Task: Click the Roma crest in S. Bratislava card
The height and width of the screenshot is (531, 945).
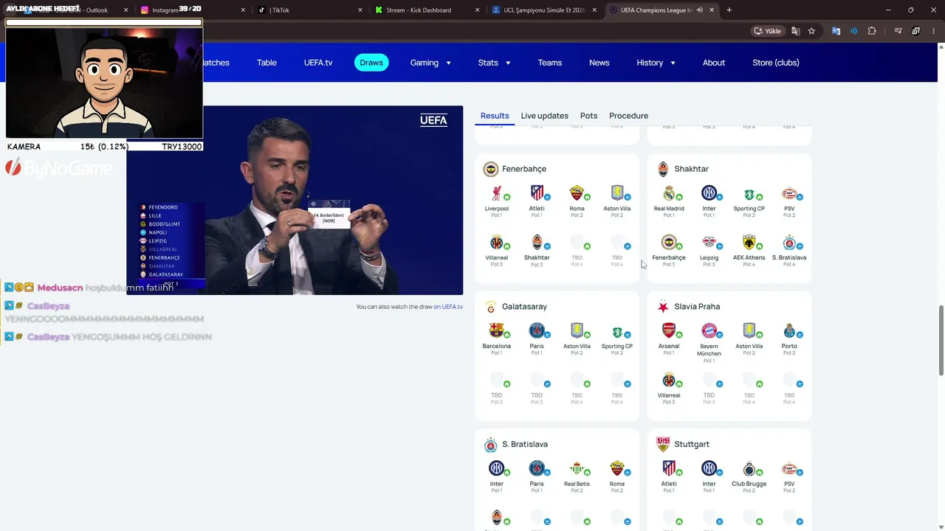Action: pos(617,468)
